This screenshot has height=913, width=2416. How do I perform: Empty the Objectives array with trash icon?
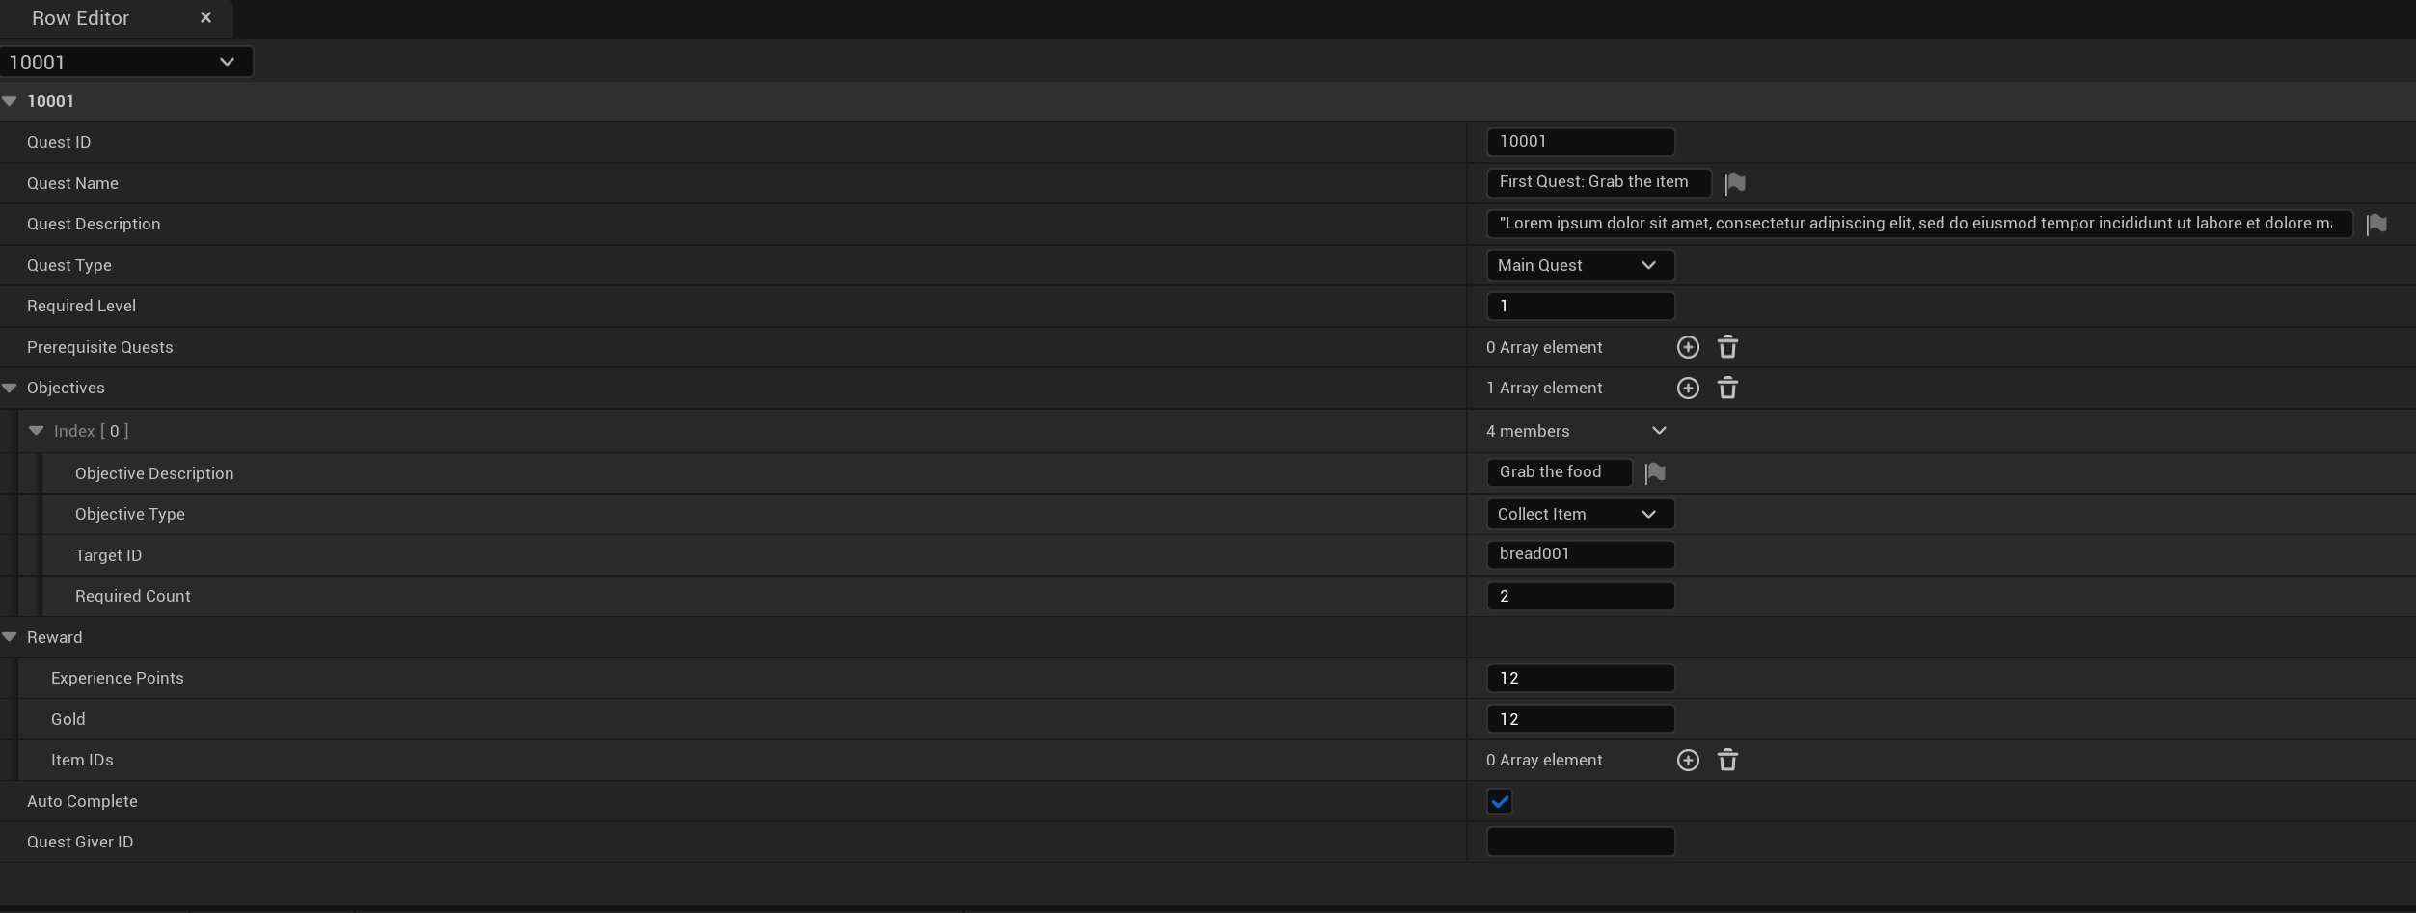[1727, 388]
